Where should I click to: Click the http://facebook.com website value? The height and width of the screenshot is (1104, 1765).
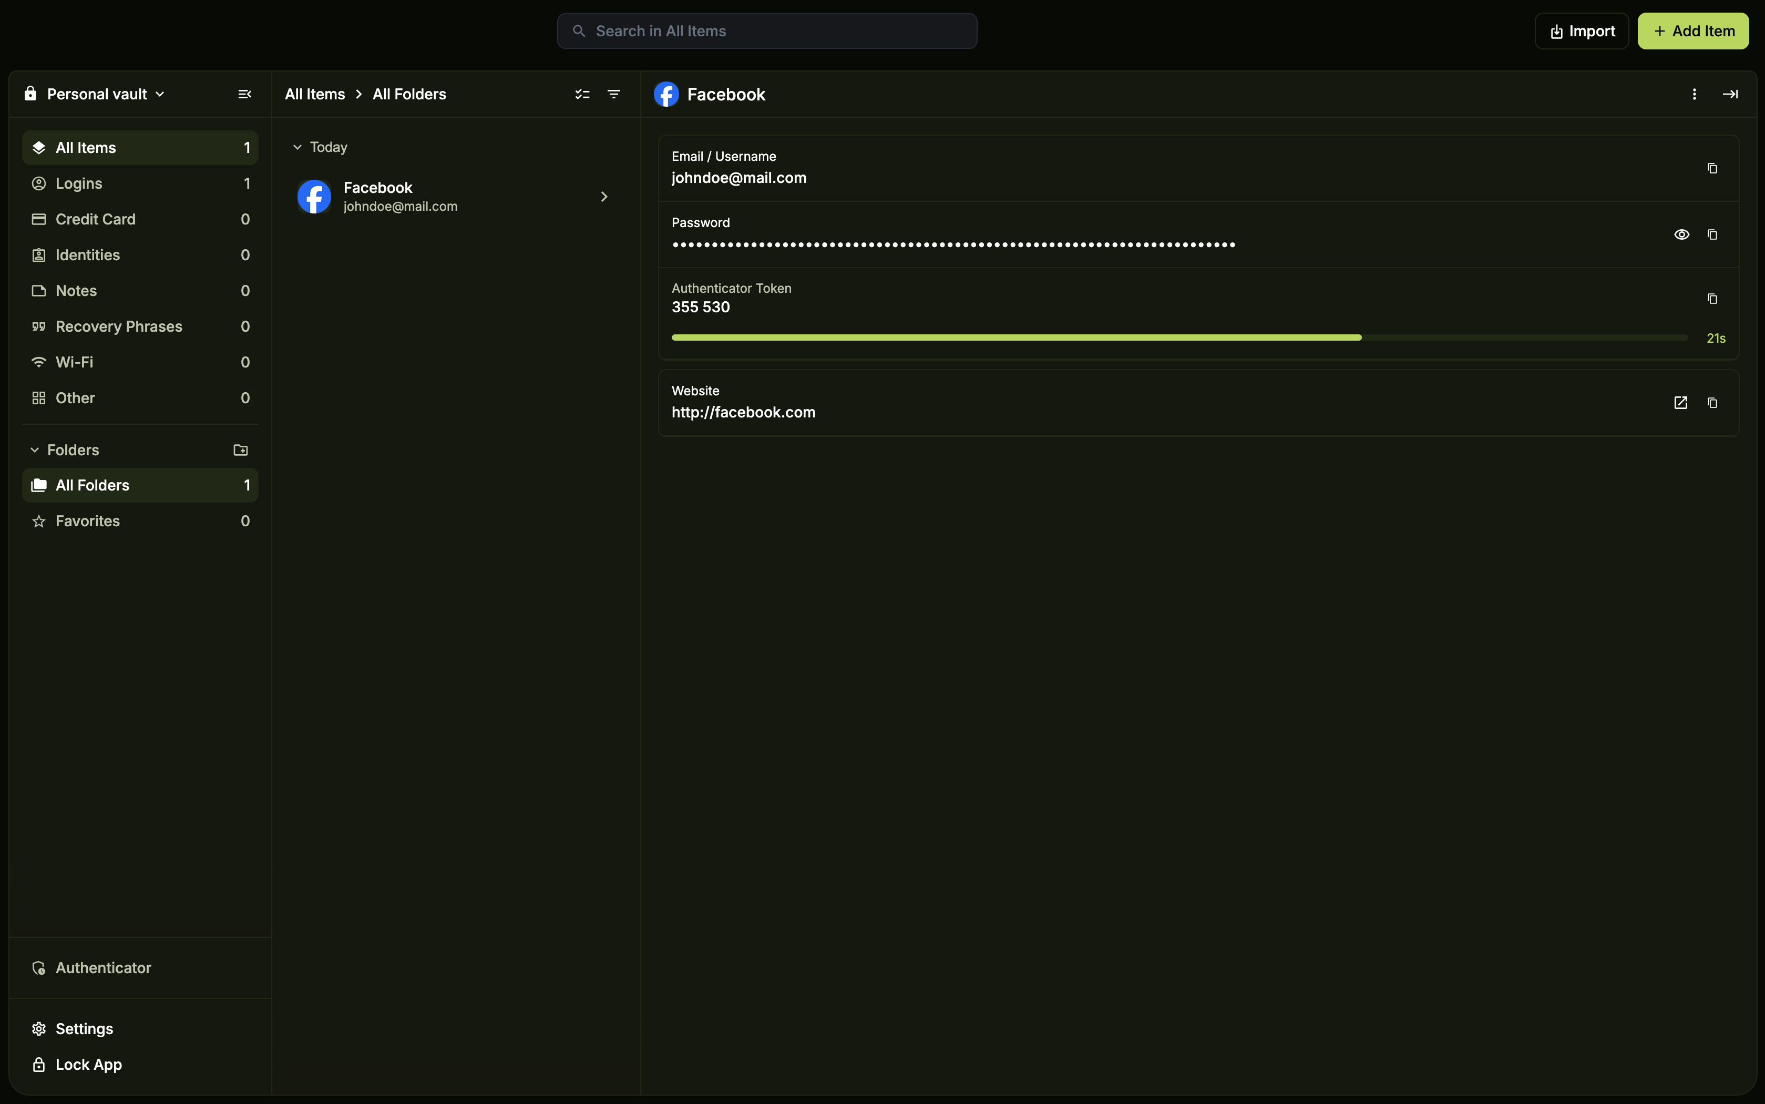[x=743, y=413]
